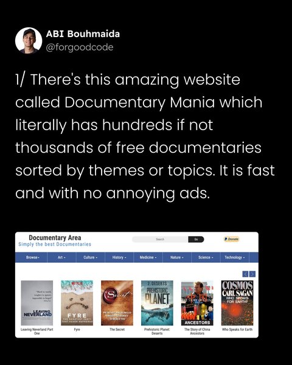Open the Leaving Neverland poster thumbnail
The image size is (292, 365).
click(x=36, y=303)
